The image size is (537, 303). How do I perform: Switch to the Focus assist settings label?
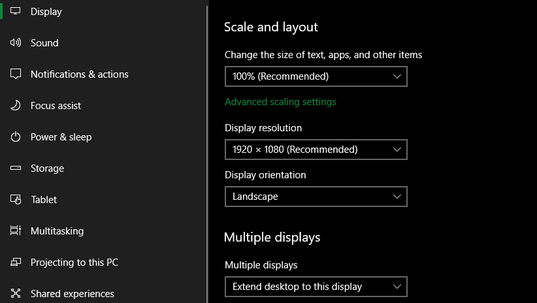56,106
